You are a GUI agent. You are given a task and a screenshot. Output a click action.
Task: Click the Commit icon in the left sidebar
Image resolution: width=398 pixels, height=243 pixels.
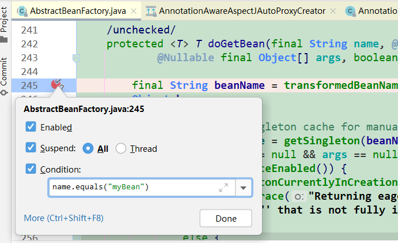pos(4,92)
